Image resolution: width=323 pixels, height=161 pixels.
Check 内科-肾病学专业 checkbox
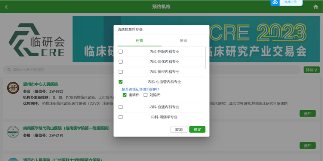coord(120,117)
